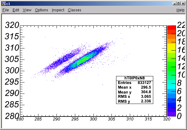Click the RMS x 3.065 row

[x=134, y=97]
